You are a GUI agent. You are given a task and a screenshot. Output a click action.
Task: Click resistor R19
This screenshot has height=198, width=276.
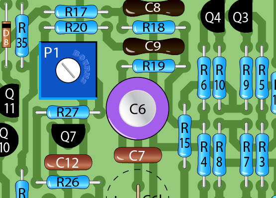point(154,66)
